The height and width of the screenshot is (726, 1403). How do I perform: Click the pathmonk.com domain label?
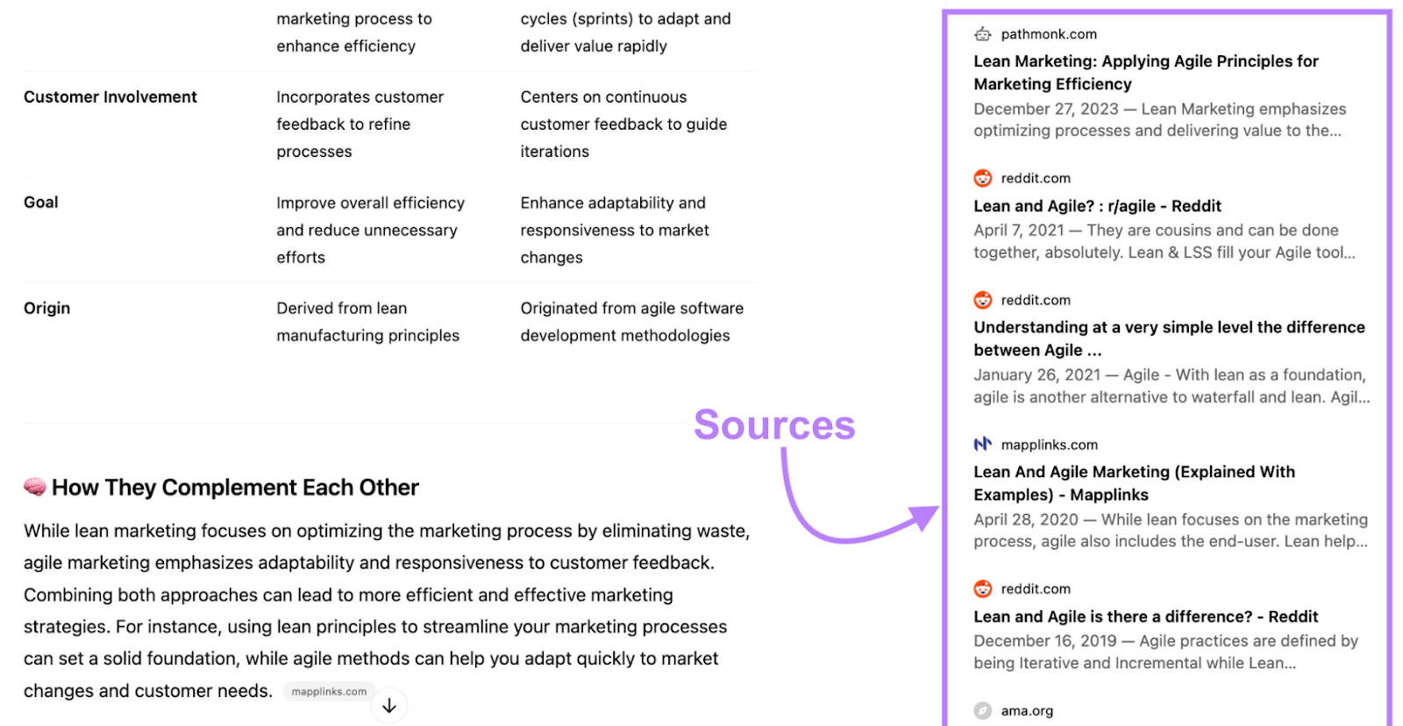point(1049,34)
